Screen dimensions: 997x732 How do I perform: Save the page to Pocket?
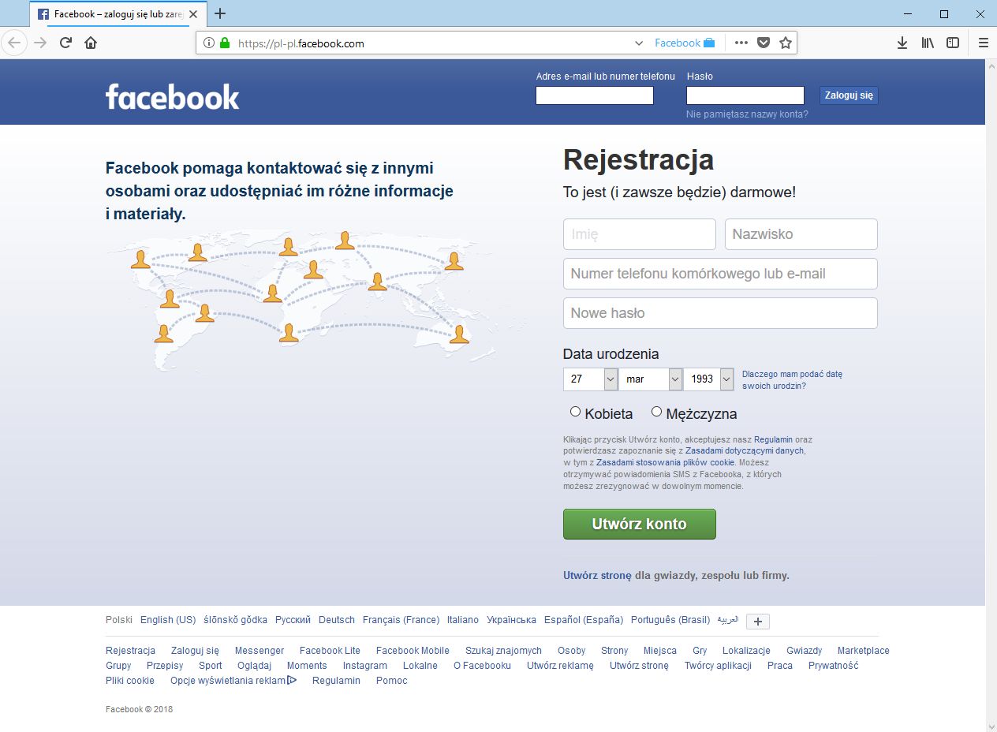click(x=764, y=43)
